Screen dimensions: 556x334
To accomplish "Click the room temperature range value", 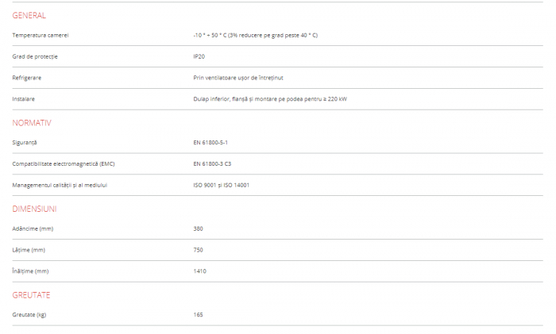I will [255, 35].
